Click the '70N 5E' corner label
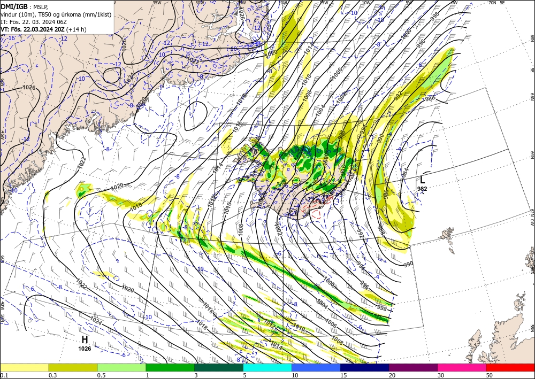535x379 pixels. [x=496, y=2]
